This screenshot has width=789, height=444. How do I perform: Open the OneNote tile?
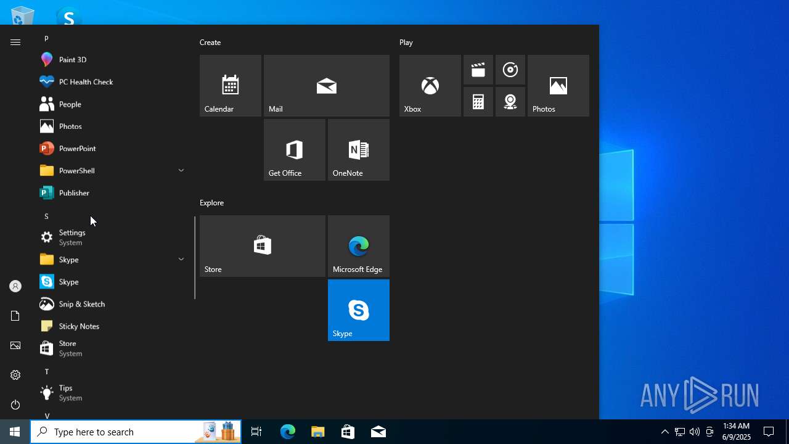(x=359, y=150)
